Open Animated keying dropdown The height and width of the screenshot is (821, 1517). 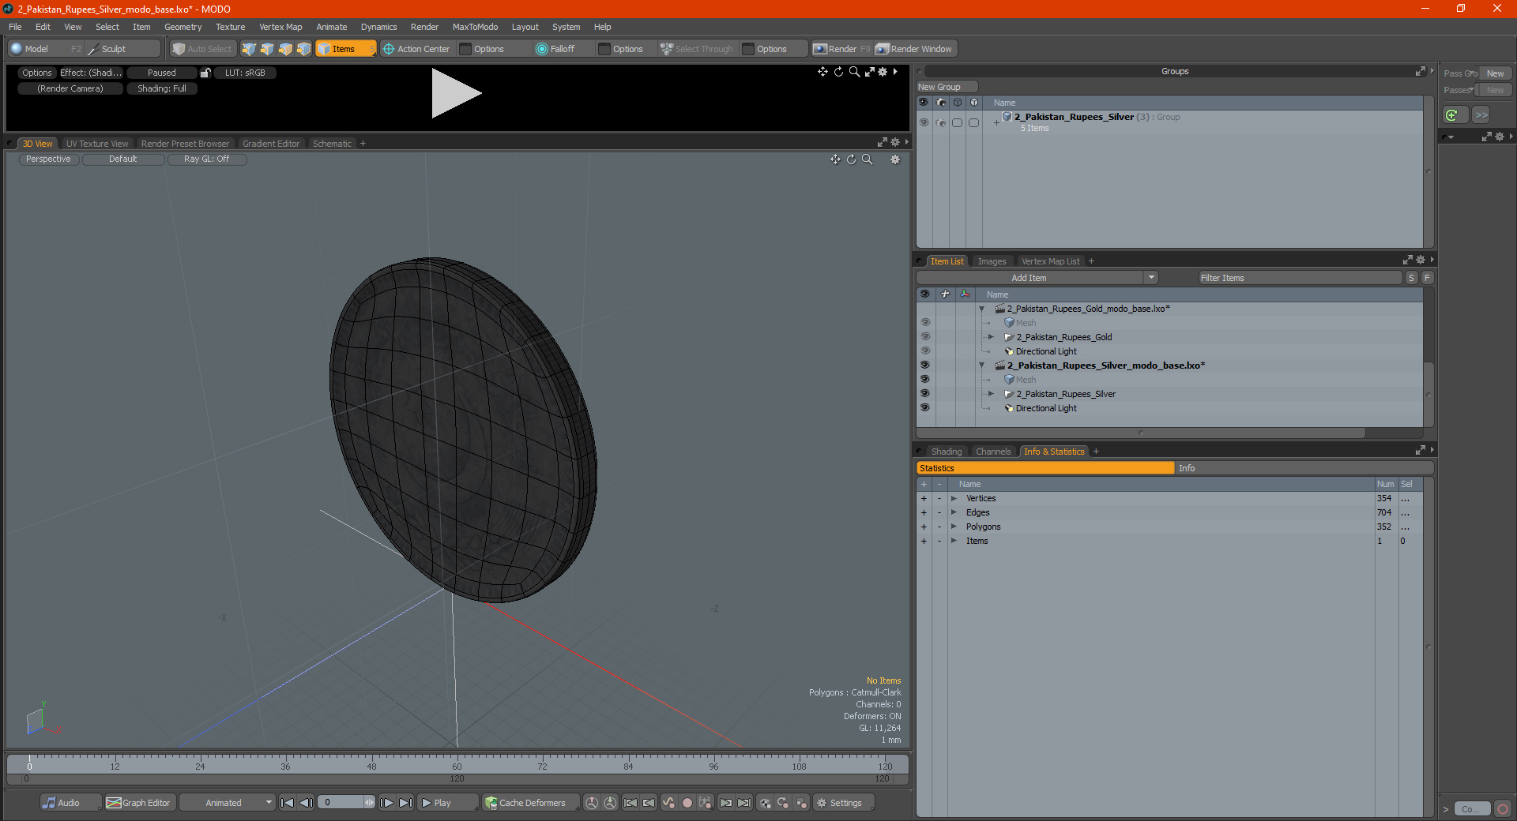[228, 803]
